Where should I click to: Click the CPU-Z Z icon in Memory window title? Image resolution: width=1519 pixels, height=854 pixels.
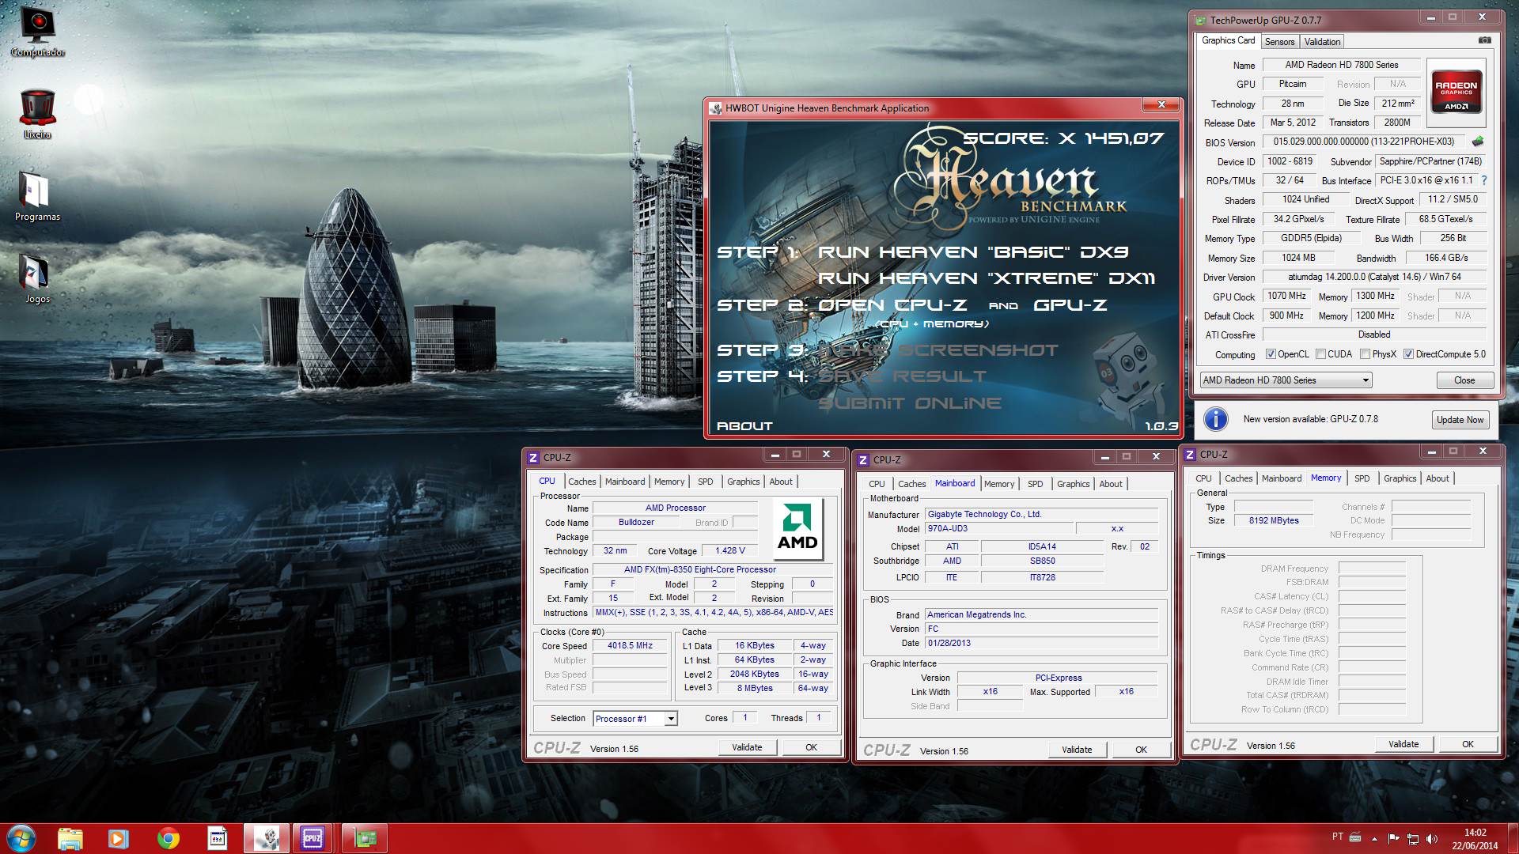pyautogui.click(x=1190, y=455)
